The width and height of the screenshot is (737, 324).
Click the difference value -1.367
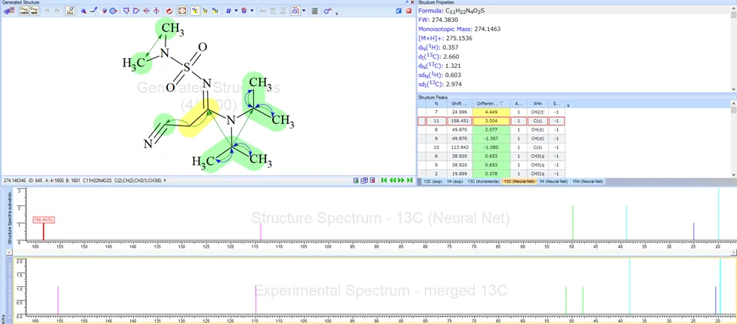(x=491, y=138)
